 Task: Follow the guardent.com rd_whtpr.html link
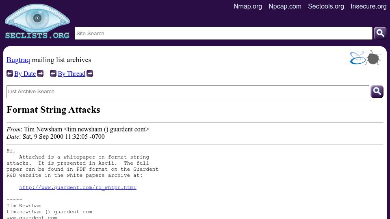78,187
